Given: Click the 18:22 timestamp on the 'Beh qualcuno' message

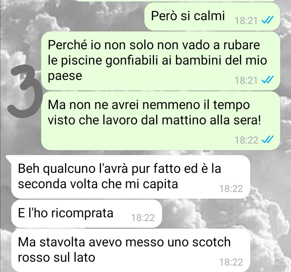Looking at the screenshot, I should click(x=231, y=189).
